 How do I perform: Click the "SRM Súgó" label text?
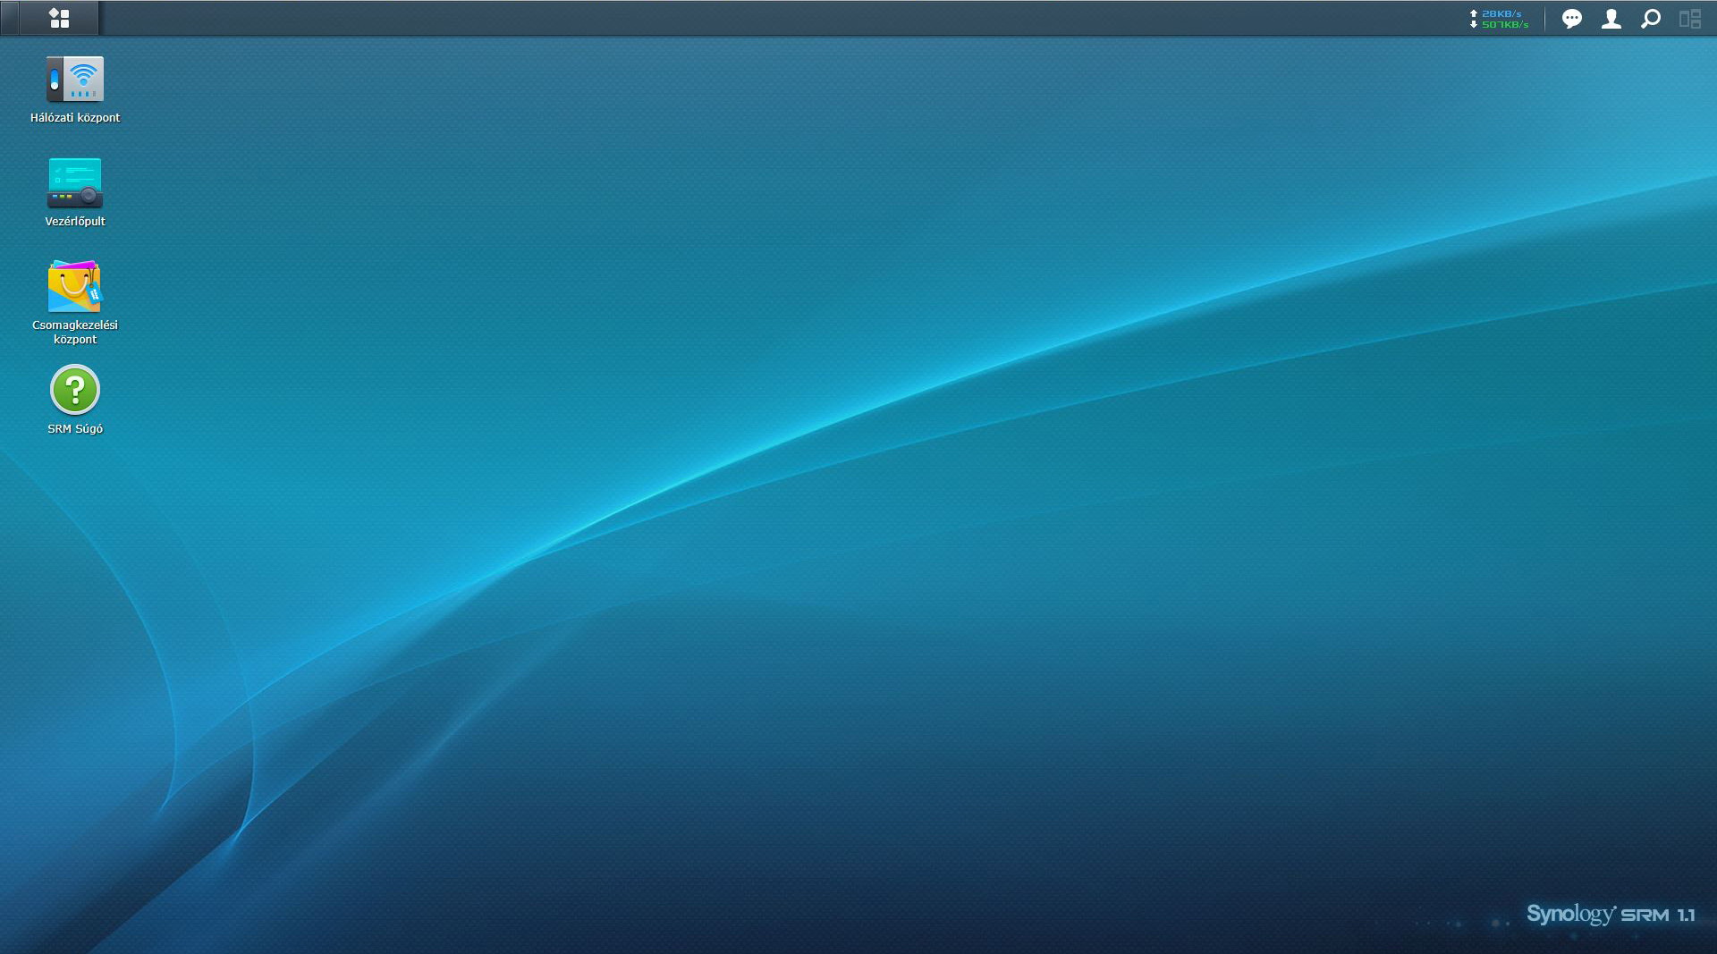click(75, 428)
